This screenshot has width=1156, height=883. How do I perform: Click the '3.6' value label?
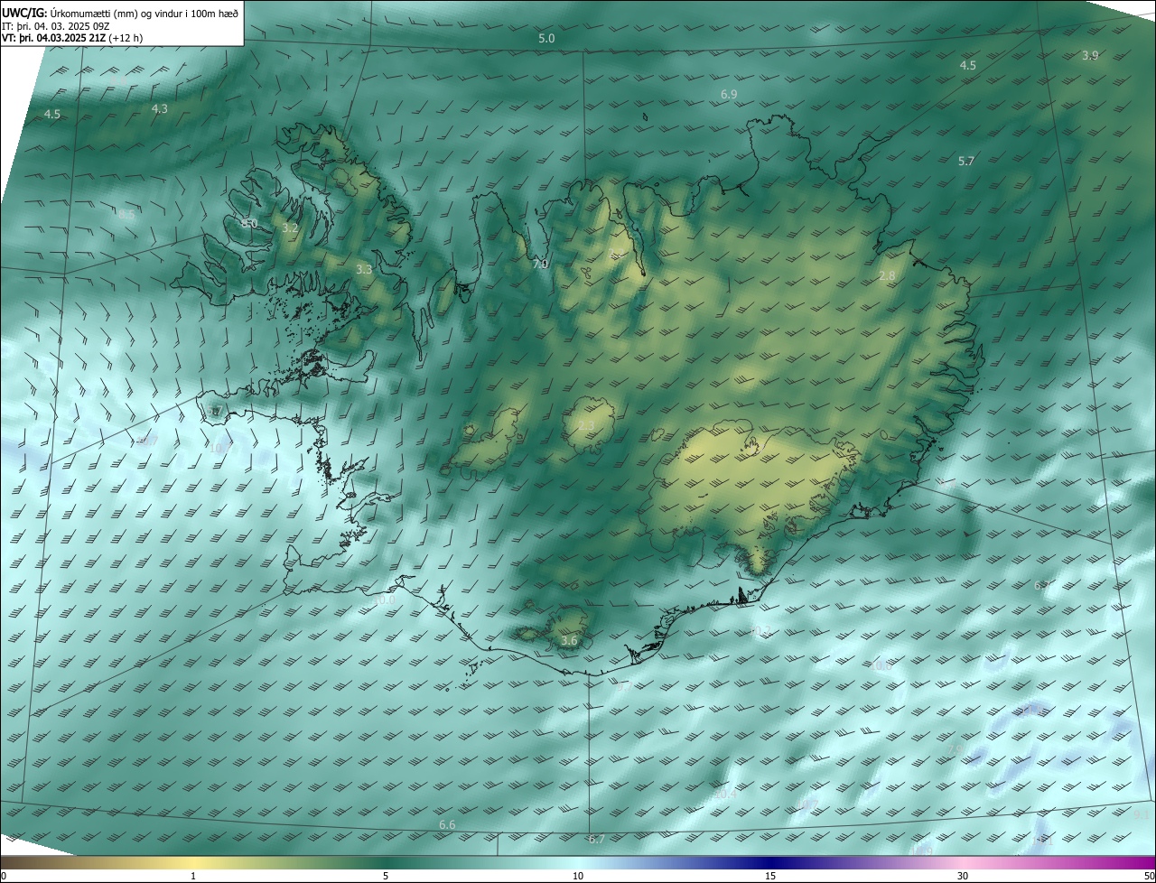pyautogui.click(x=569, y=640)
